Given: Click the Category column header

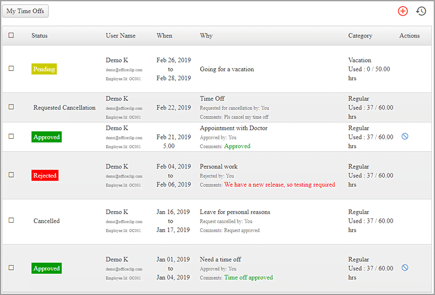Looking at the screenshot, I should click(x=360, y=36).
